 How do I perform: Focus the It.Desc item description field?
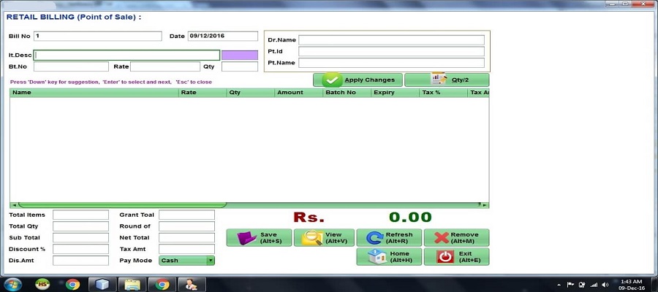point(126,55)
